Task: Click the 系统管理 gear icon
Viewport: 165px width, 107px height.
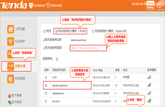Action: 10,79
